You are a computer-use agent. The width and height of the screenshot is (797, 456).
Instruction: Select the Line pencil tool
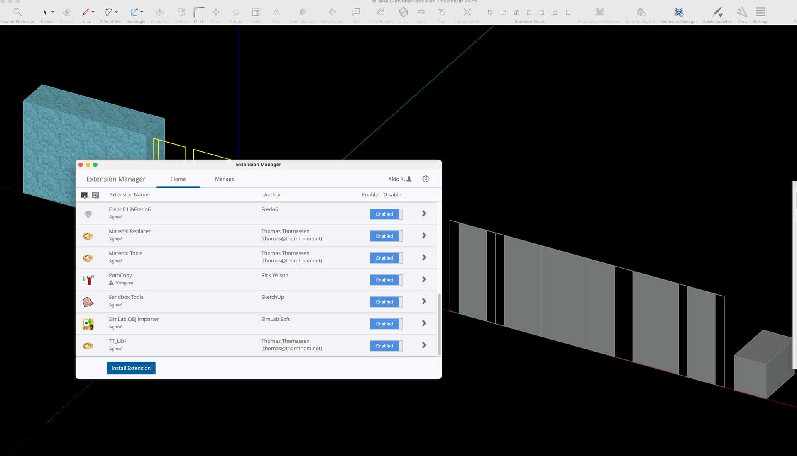coord(86,12)
